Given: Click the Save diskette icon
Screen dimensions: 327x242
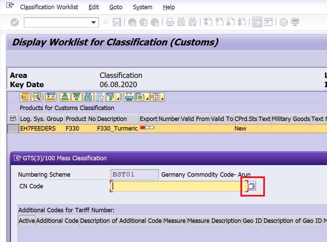Looking at the screenshot, I should pos(117,22).
